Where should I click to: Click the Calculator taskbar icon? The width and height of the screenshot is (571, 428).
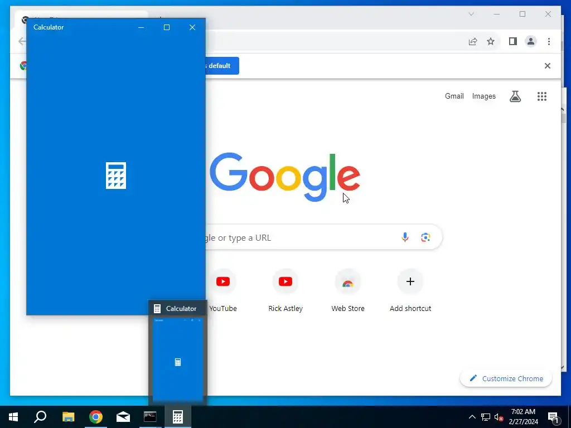(x=178, y=417)
